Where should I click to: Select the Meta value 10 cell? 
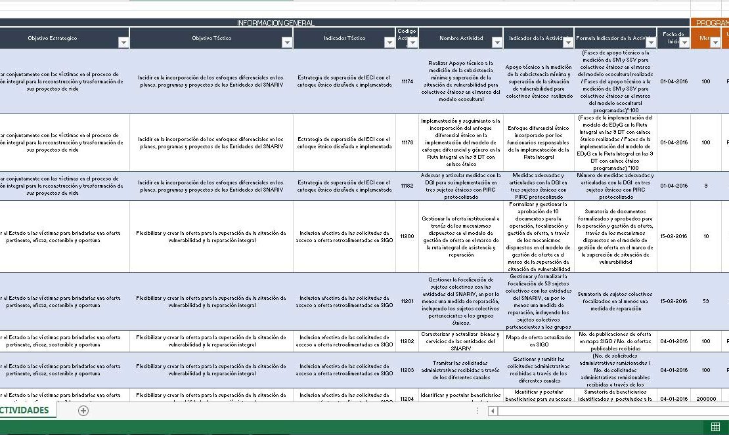(x=706, y=236)
